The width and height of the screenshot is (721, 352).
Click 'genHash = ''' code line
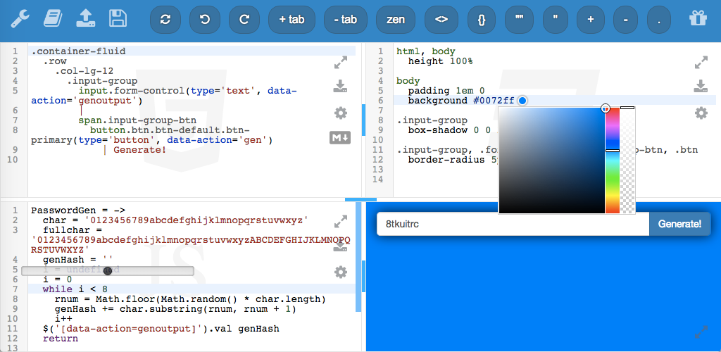pos(77,260)
